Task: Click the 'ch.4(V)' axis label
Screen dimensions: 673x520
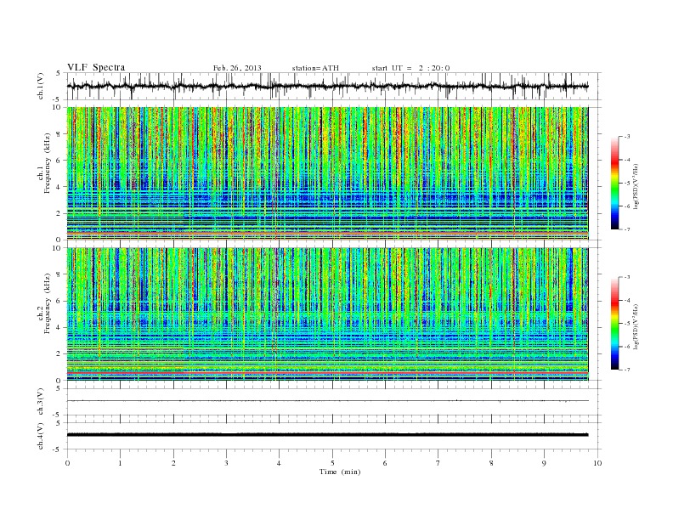Action: [41, 436]
